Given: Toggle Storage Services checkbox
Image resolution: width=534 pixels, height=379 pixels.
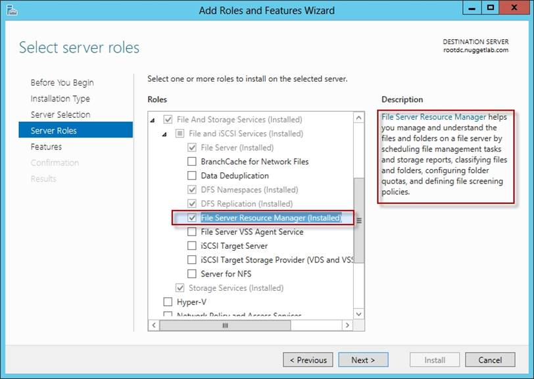Looking at the screenshot, I should 180,288.
